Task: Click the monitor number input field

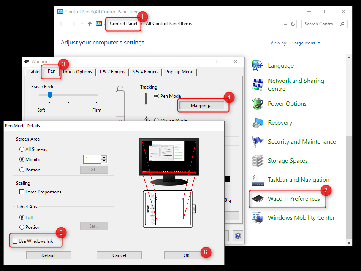Action: pyautogui.click(x=92, y=159)
